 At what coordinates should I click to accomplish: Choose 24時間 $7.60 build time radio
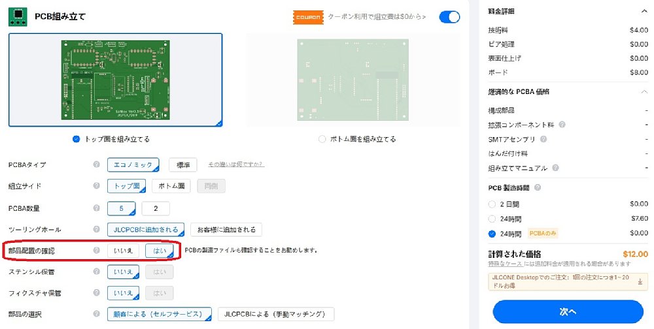click(x=492, y=219)
